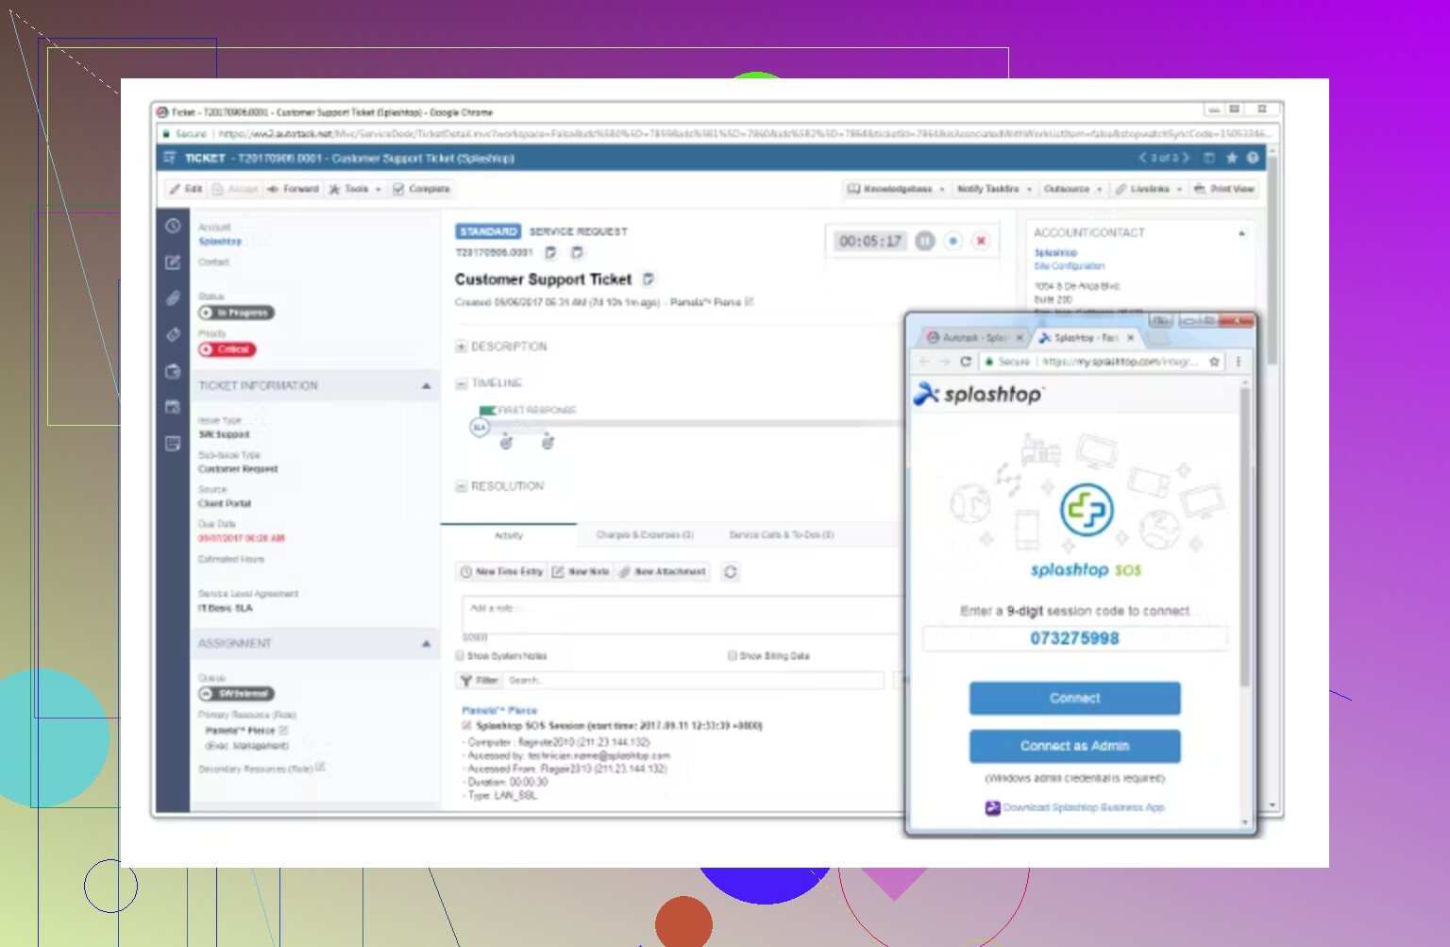The height and width of the screenshot is (947, 1450).
Task: Click the layout panel icon in the ticket header
Action: click(x=1209, y=158)
